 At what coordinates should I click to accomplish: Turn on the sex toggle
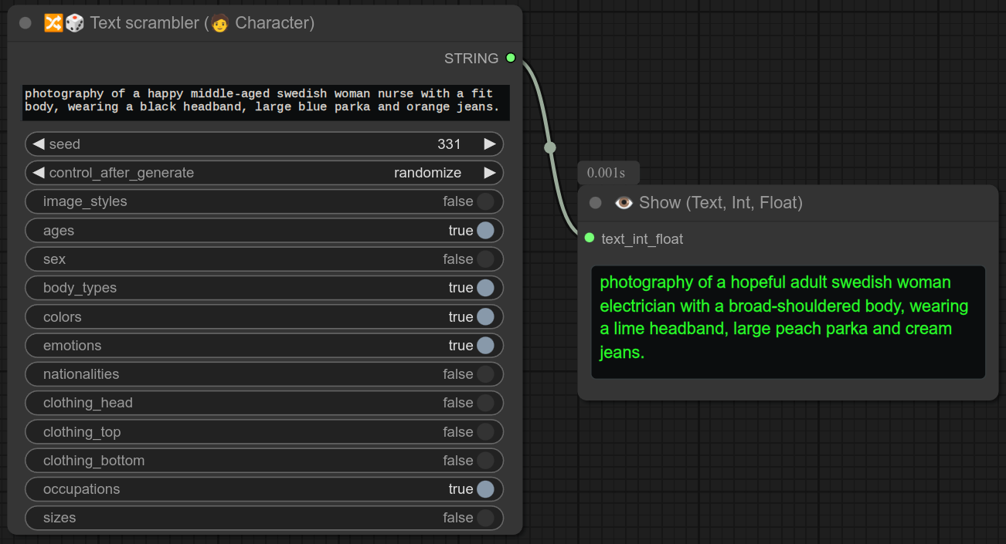pyautogui.click(x=484, y=259)
